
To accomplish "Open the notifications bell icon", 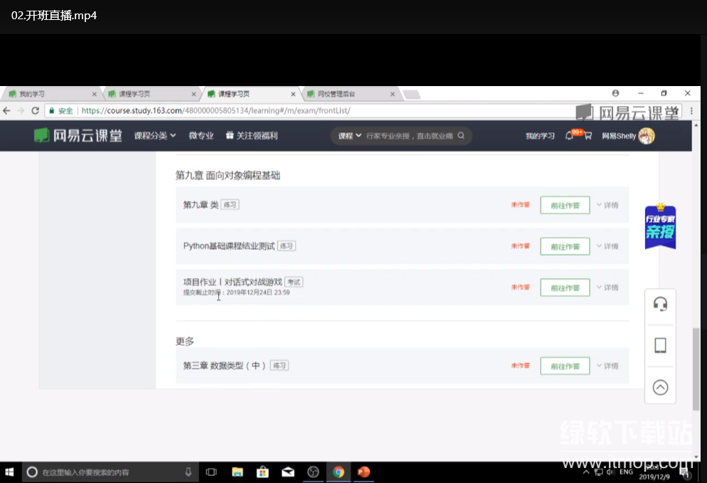I will click(570, 136).
